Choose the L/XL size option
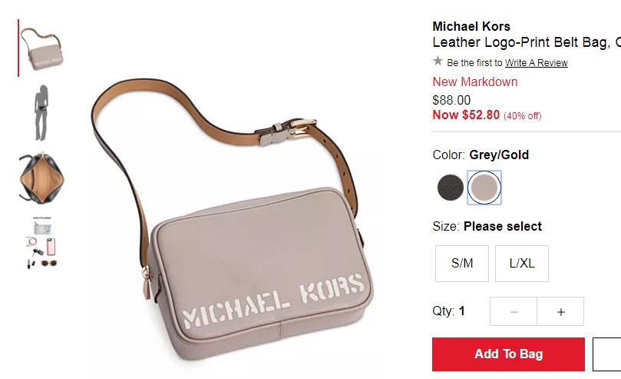The height and width of the screenshot is (379, 621). click(522, 264)
